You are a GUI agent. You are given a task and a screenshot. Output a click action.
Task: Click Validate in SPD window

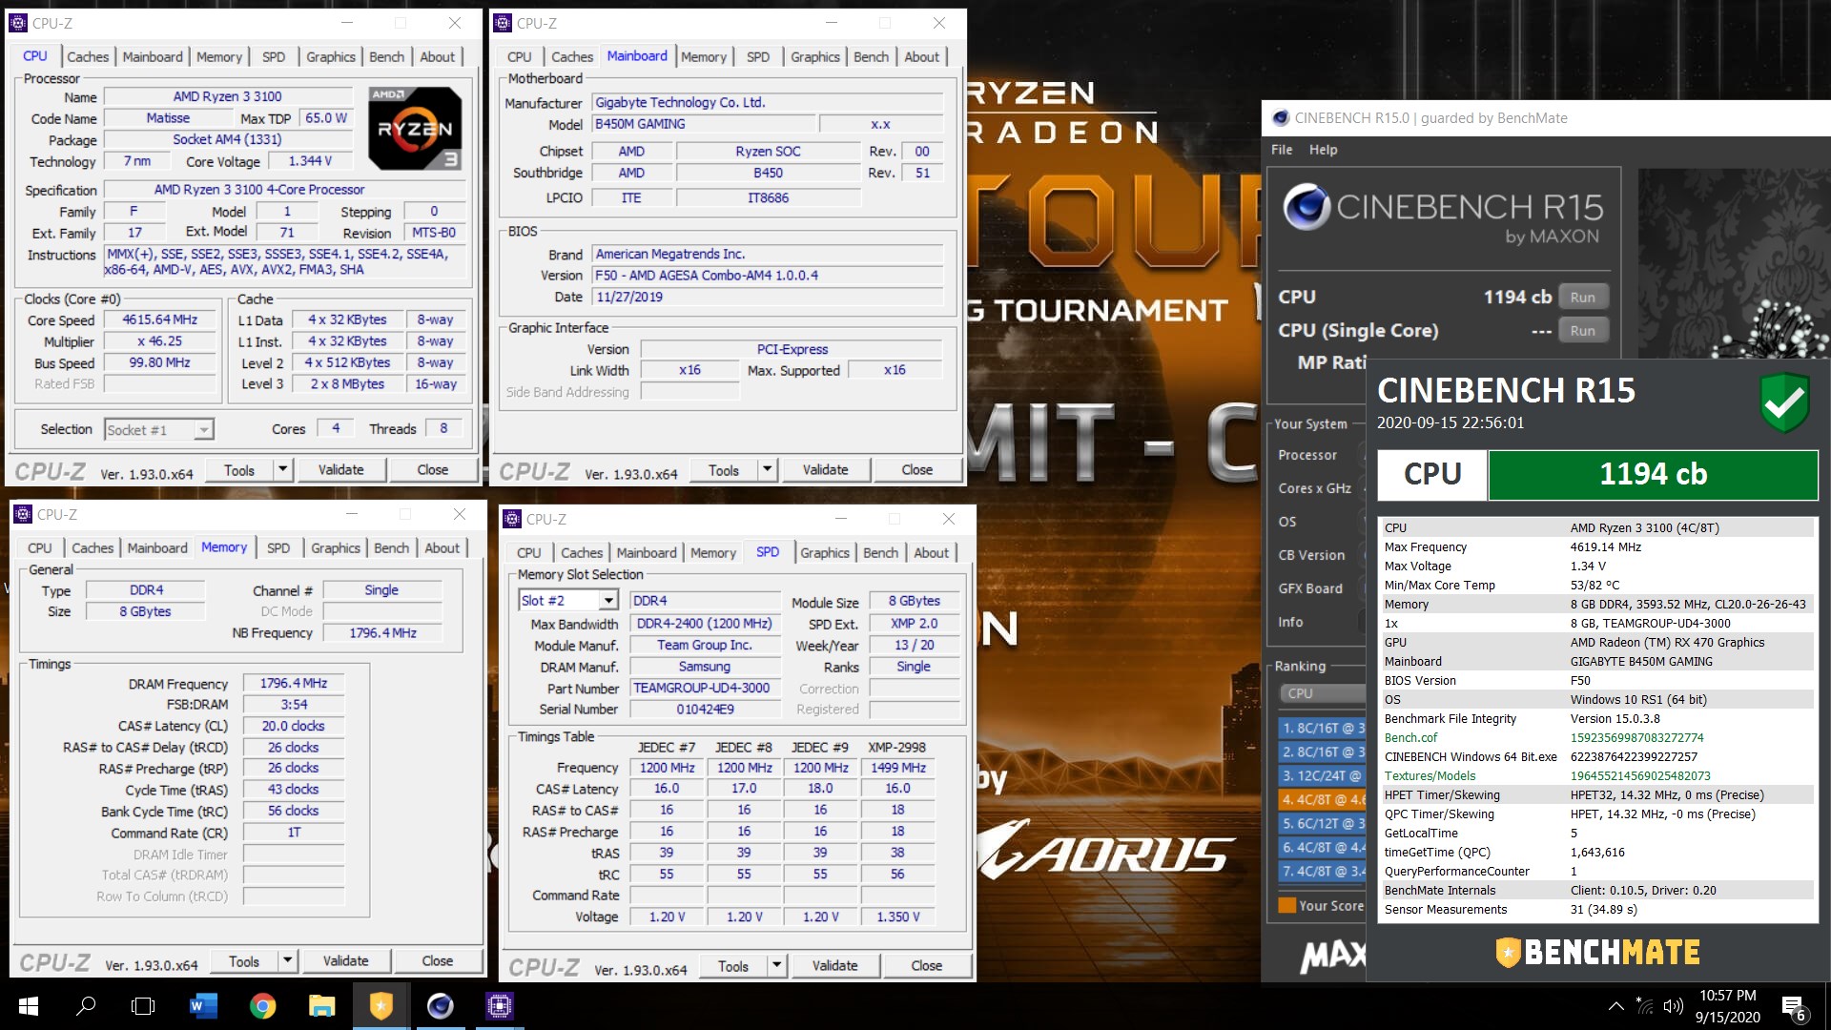834,965
